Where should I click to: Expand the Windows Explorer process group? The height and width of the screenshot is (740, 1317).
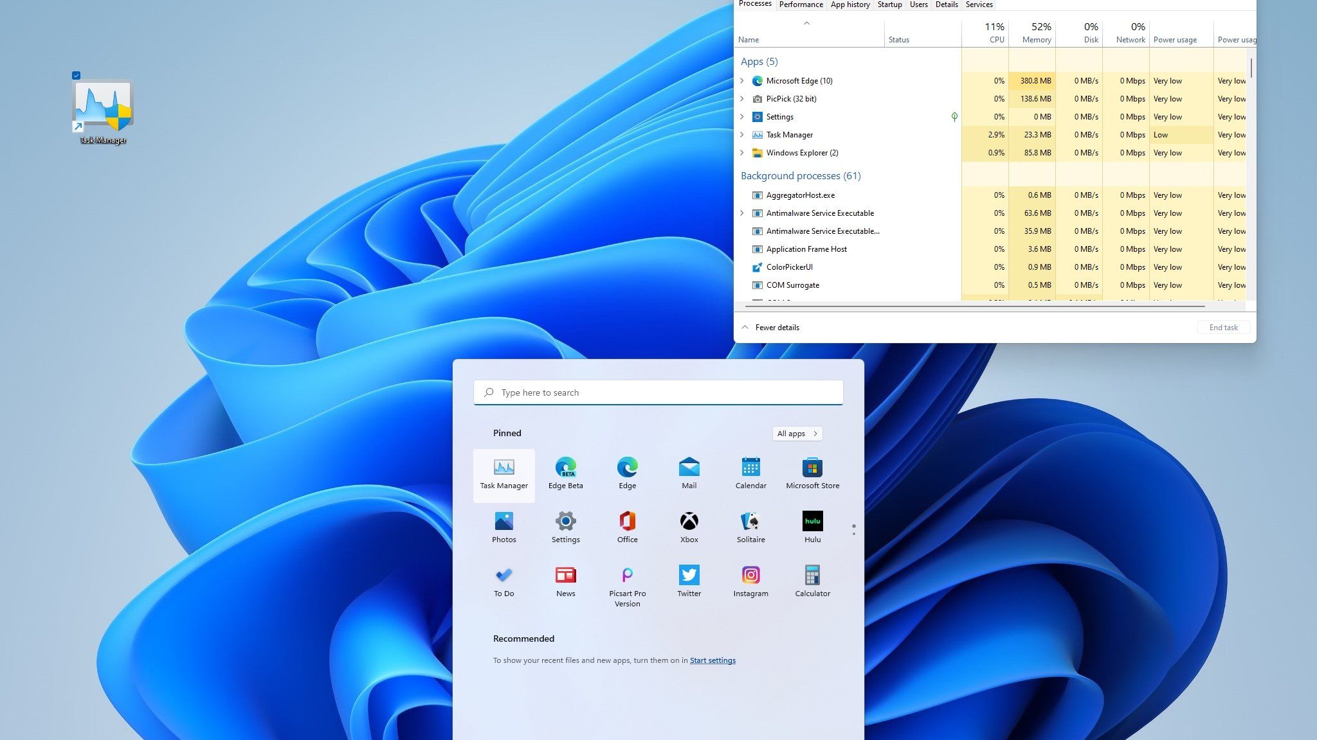tap(742, 153)
